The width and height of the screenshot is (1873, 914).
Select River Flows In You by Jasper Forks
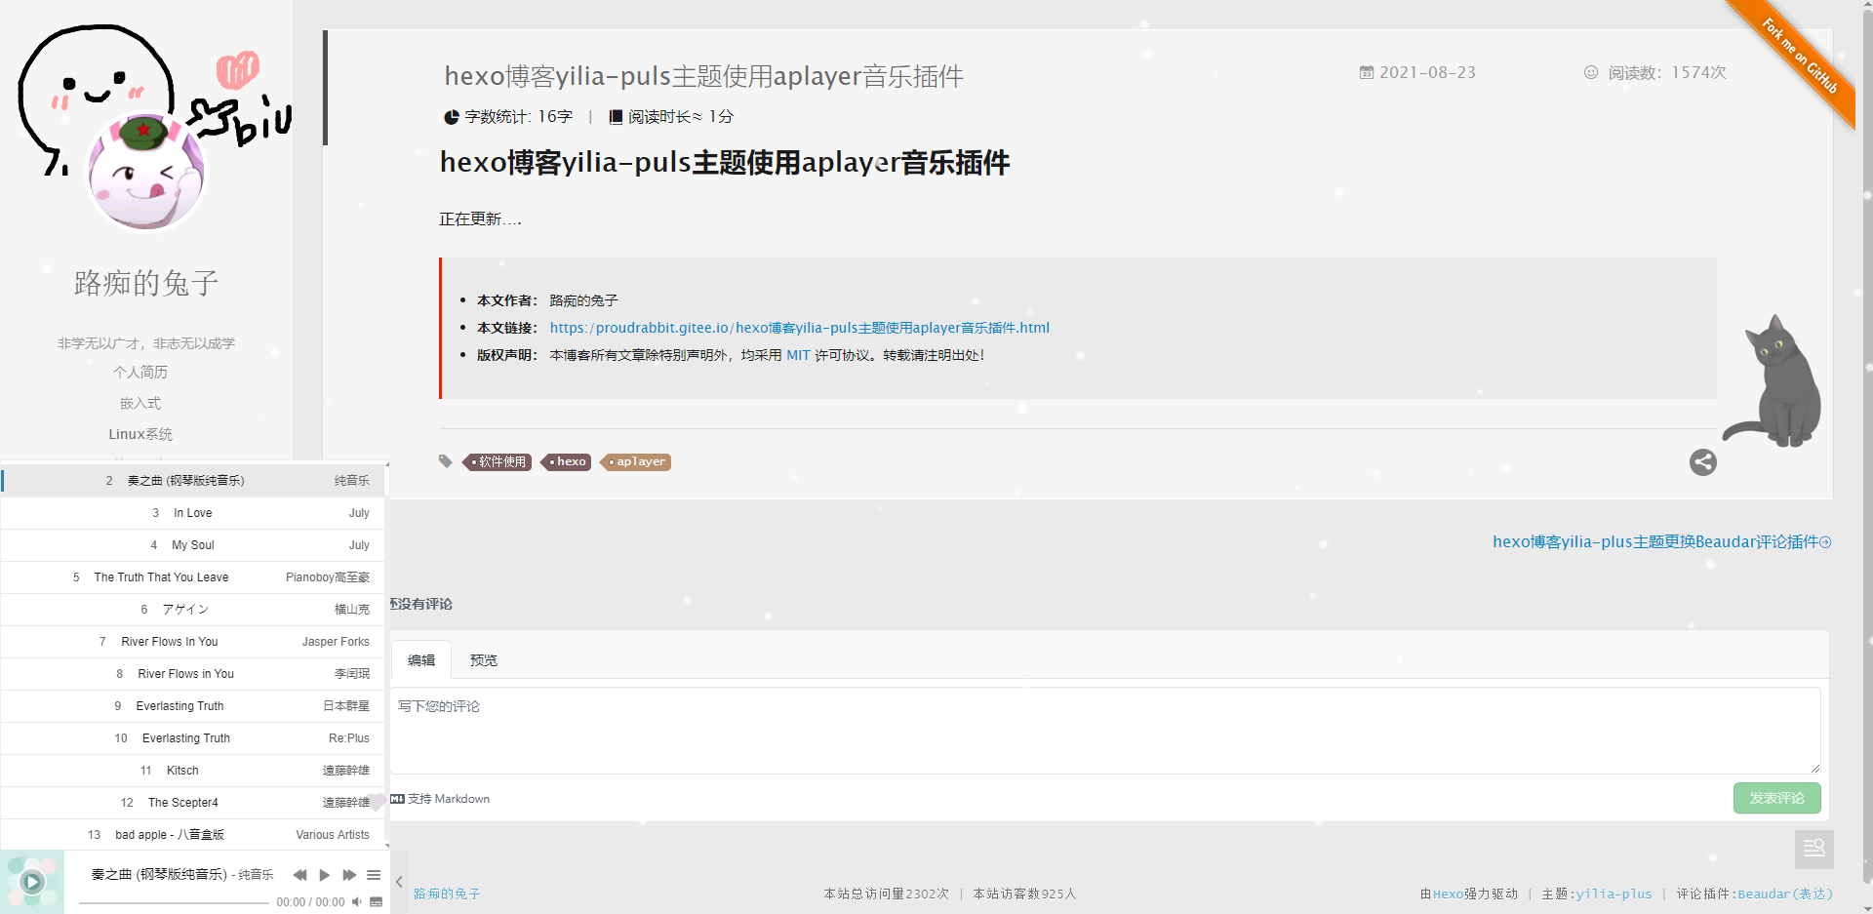(x=192, y=642)
